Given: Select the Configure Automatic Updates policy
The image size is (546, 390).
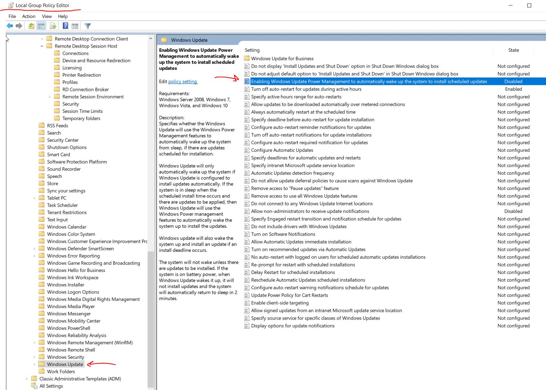Looking at the screenshot, I should [x=282, y=150].
